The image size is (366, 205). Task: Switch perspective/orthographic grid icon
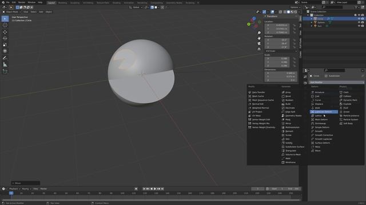click(259, 49)
